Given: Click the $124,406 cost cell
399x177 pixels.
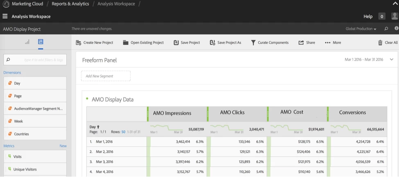Looking at the screenshot, I should point(304,152).
